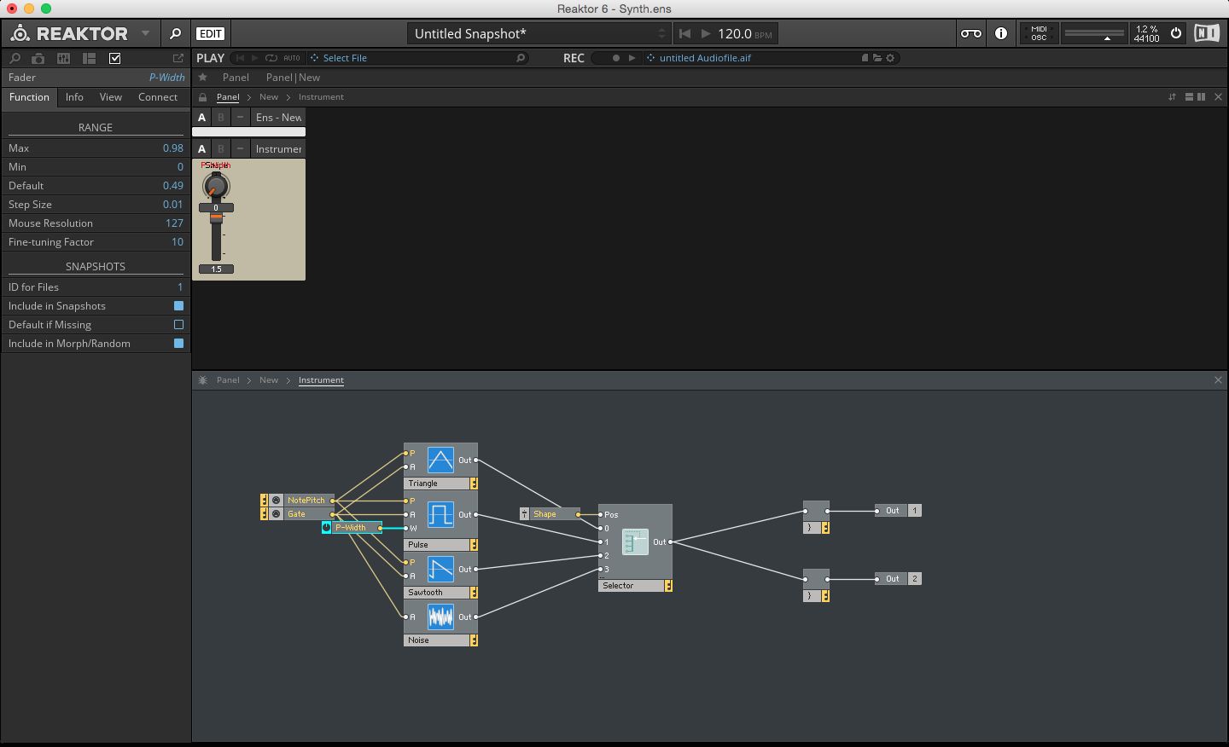
Task: Toggle the player AUTO button
Action: (292, 58)
